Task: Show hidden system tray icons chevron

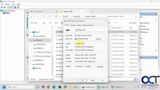Action: point(134,87)
